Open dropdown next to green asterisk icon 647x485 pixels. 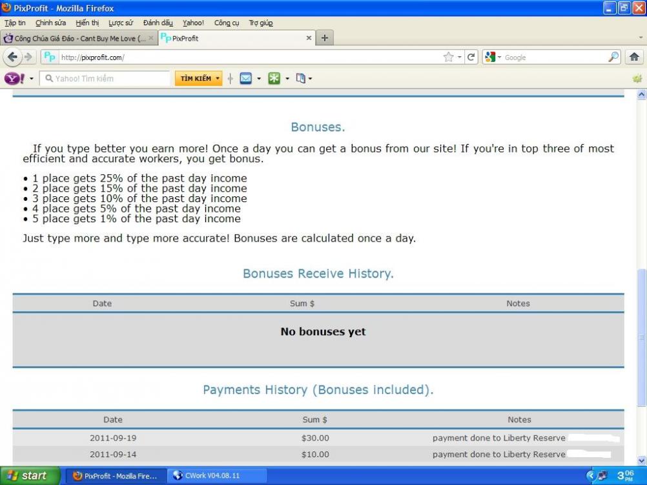click(287, 78)
